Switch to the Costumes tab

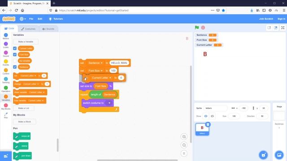point(28,29)
